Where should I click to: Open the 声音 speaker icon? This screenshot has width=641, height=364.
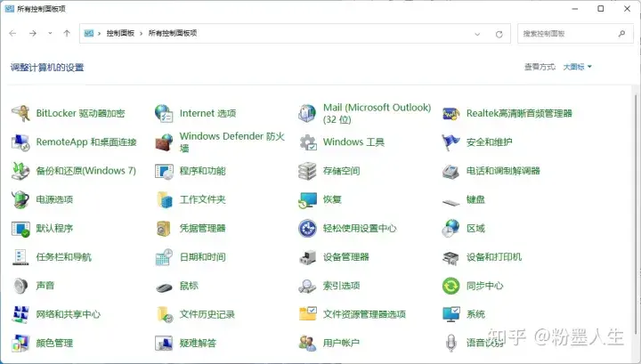click(20, 286)
